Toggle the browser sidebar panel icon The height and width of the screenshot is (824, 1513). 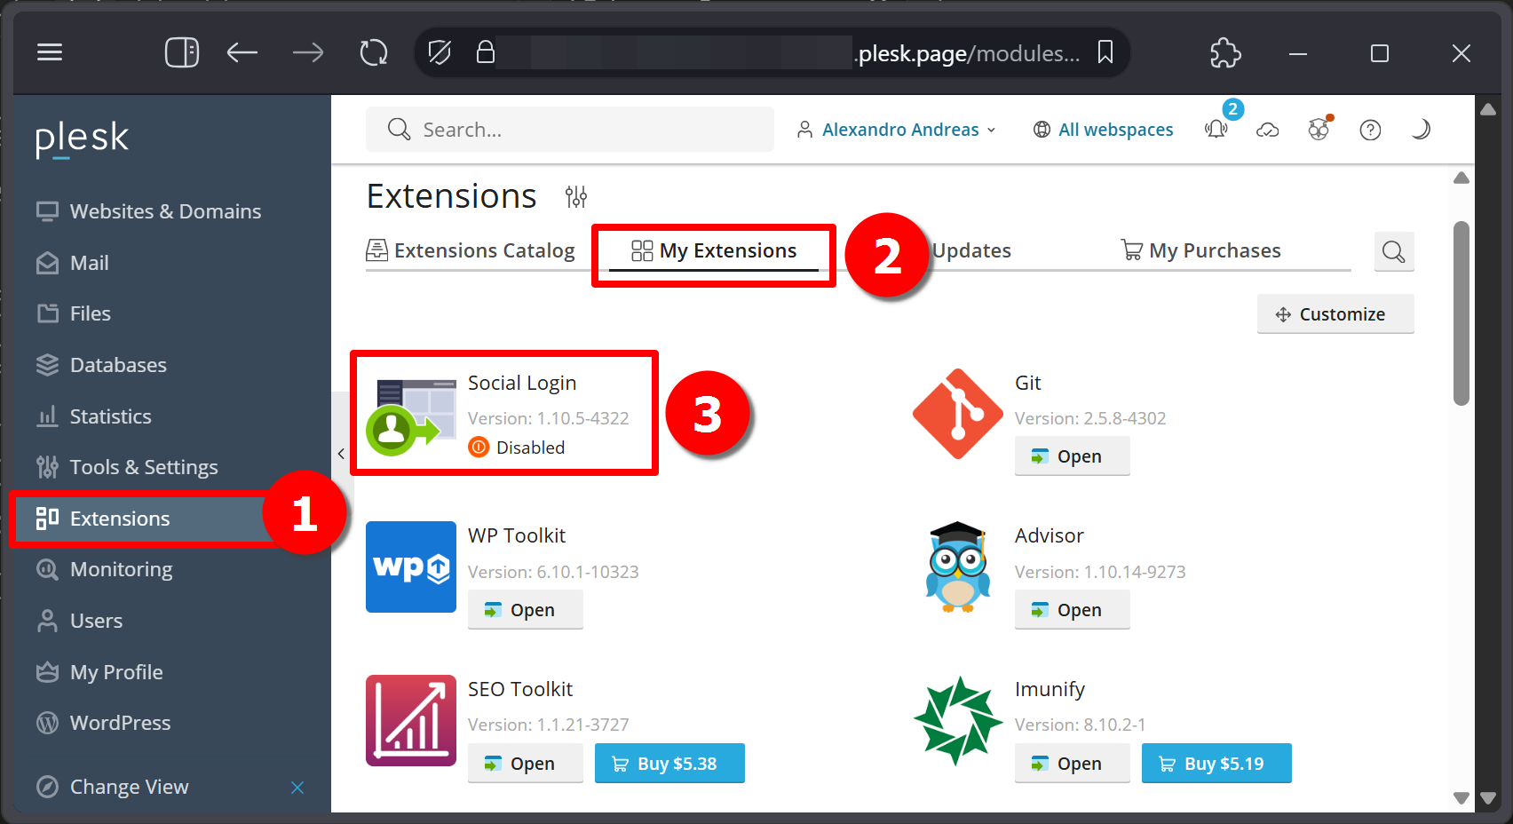[182, 52]
